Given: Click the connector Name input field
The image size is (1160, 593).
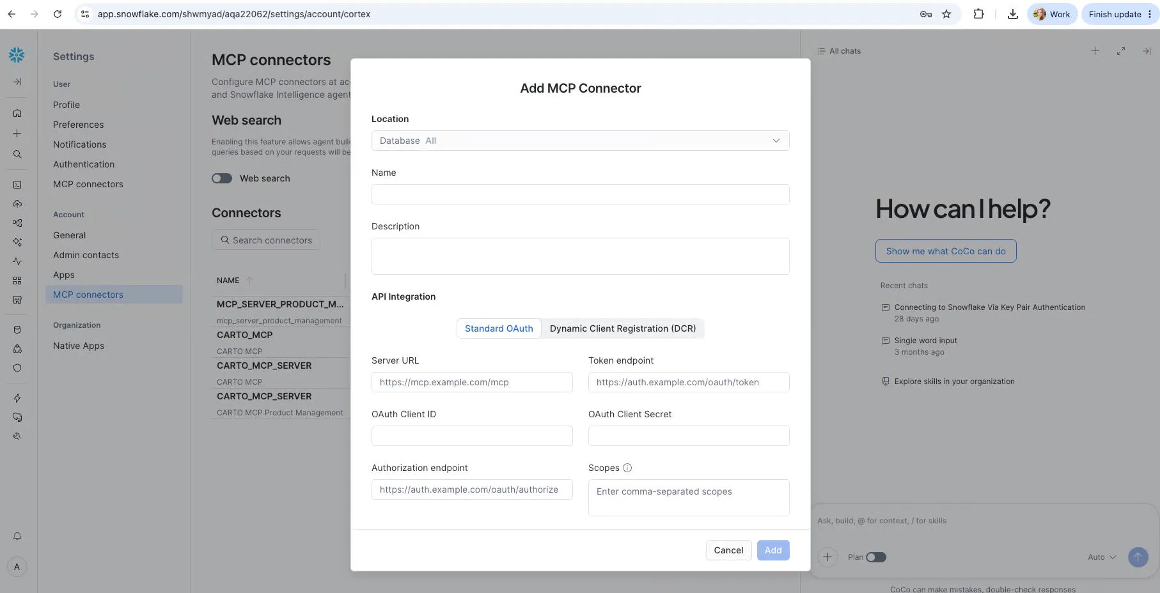Looking at the screenshot, I should tap(580, 194).
